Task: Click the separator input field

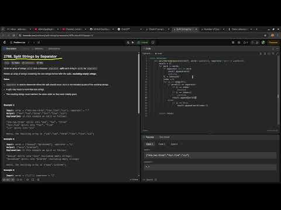Action: tap(210, 167)
